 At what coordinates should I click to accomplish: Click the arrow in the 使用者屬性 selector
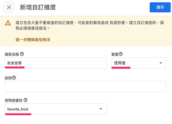tap(101, 109)
